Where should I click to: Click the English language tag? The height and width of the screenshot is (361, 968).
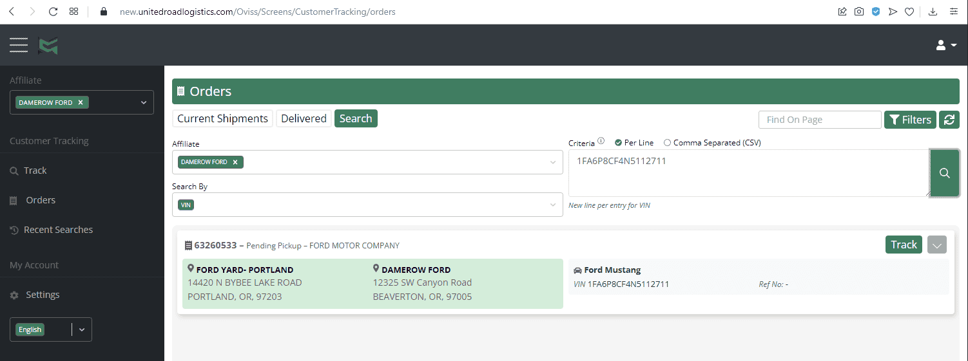click(x=30, y=329)
